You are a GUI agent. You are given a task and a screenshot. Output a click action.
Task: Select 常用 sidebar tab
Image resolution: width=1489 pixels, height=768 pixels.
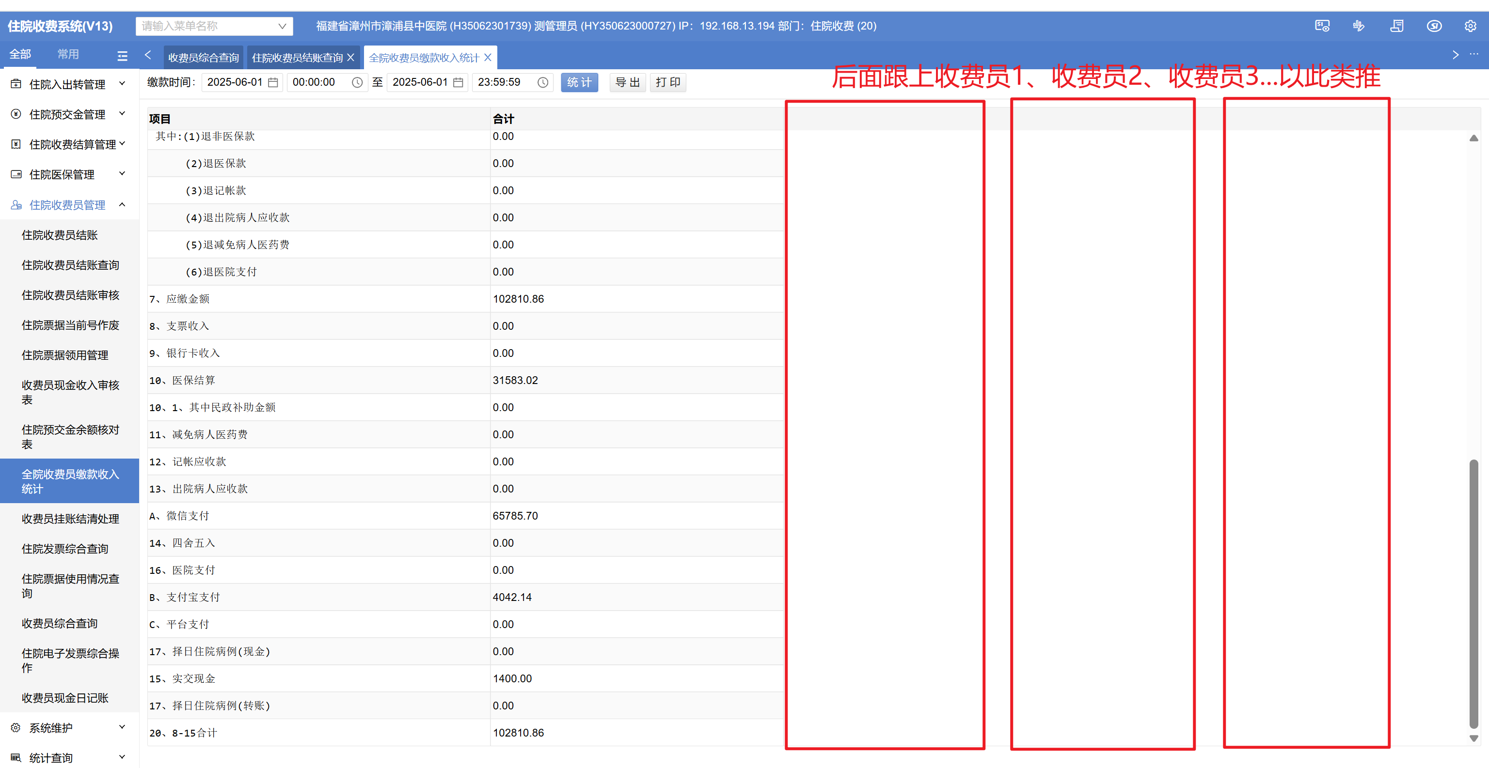pos(68,54)
